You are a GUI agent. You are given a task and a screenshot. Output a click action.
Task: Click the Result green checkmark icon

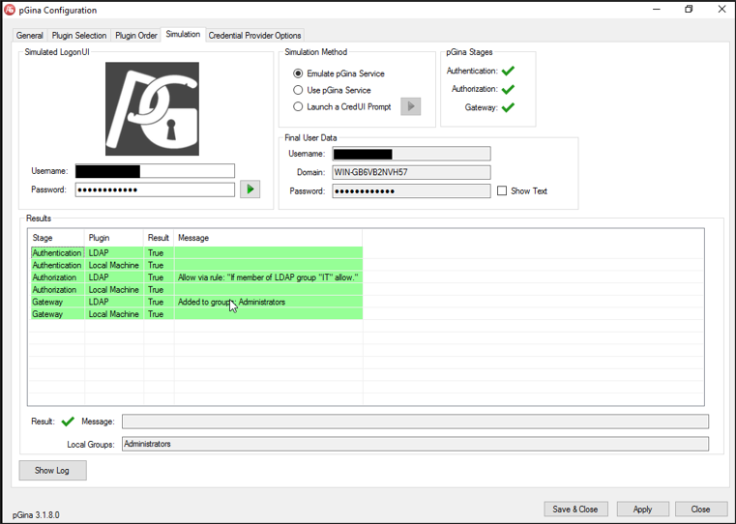(x=68, y=422)
